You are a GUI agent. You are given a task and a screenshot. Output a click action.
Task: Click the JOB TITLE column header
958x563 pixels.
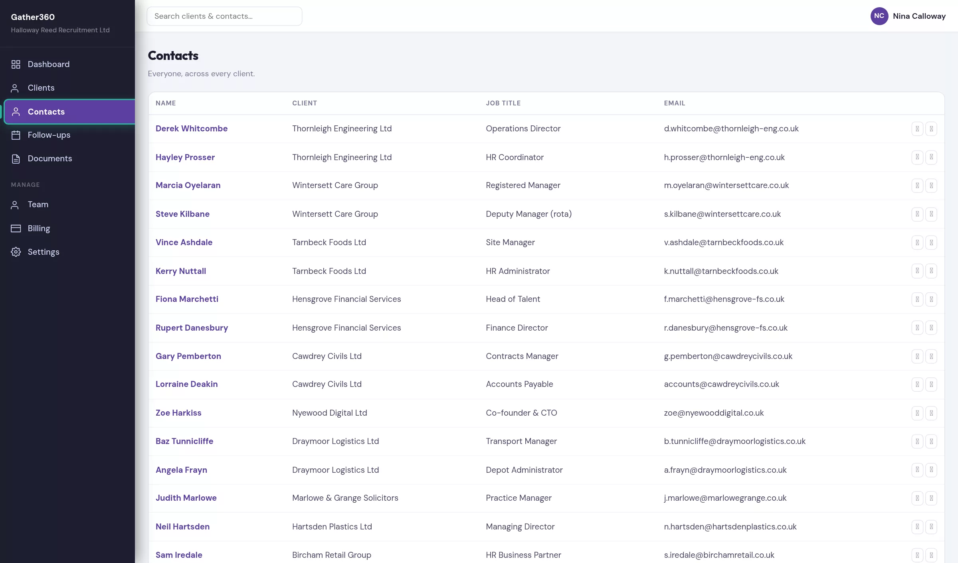coord(503,103)
